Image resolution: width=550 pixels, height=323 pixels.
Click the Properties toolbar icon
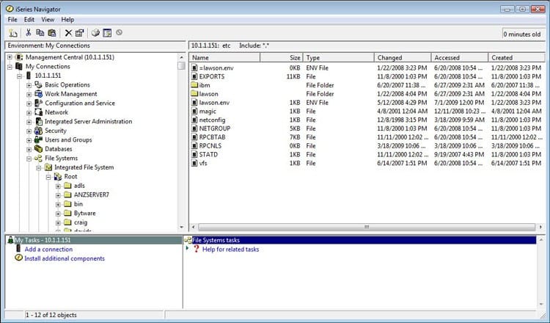[x=80, y=32]
